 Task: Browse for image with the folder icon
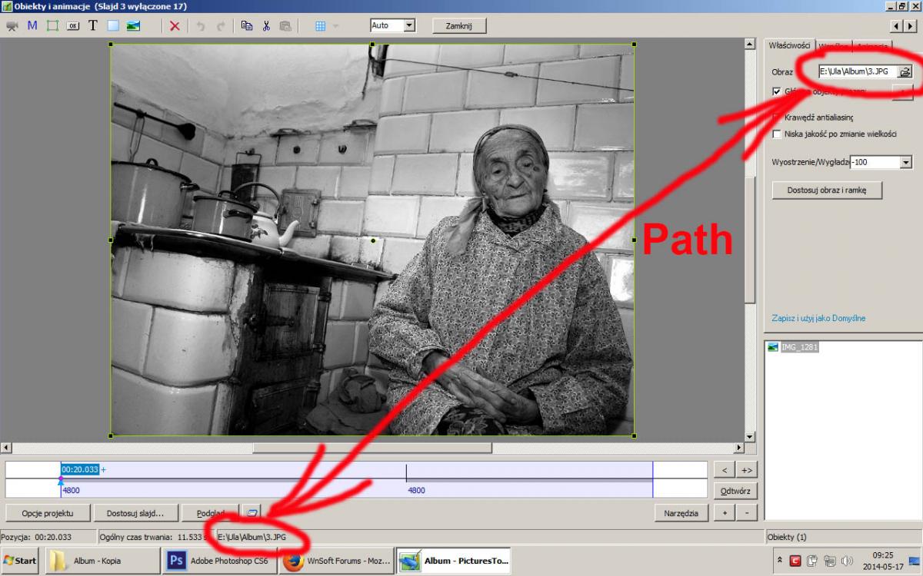click(905, 71)
